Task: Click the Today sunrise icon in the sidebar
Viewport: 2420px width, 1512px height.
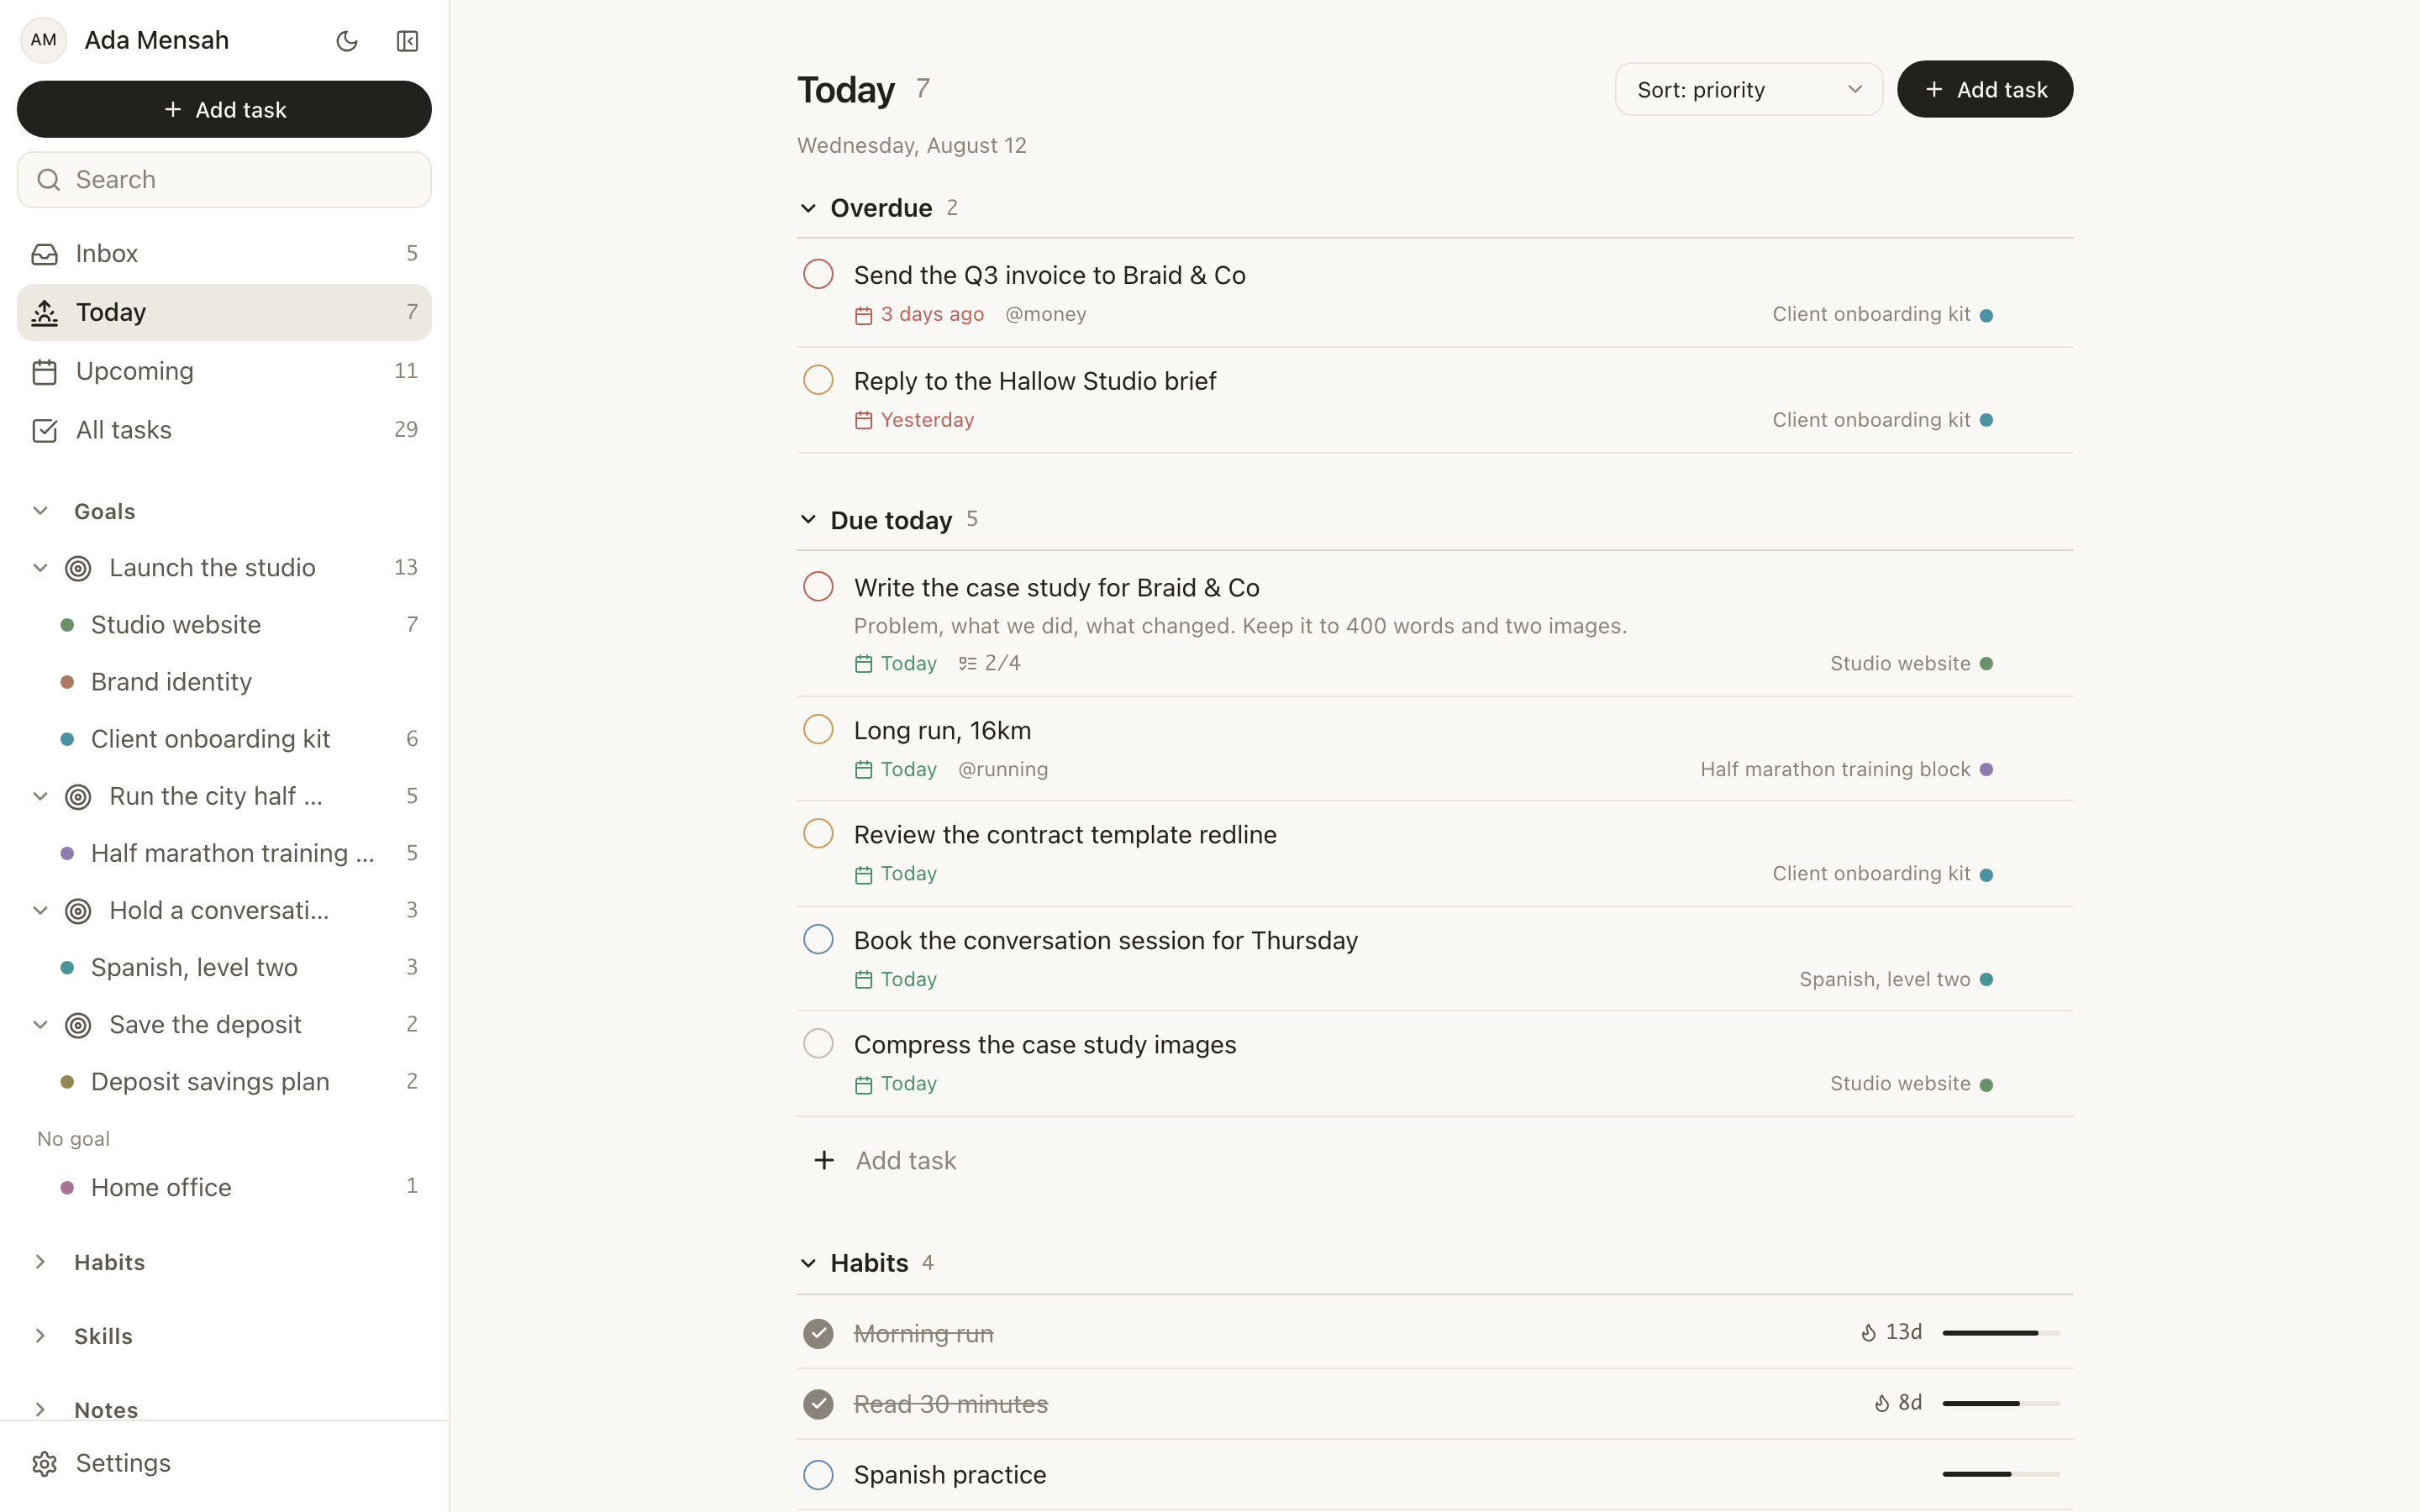Action: tap(44, 313)
